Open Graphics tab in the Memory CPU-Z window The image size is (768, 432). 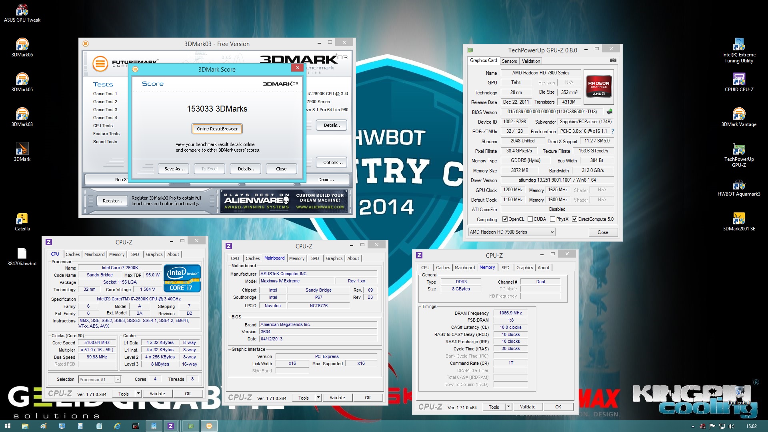pos(524,268)
